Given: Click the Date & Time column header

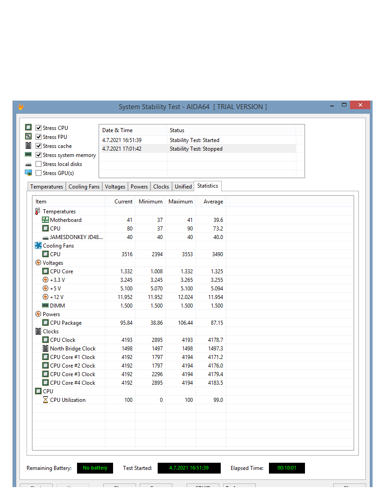Looking at the screenshot, I should click(x=133, y=130).
